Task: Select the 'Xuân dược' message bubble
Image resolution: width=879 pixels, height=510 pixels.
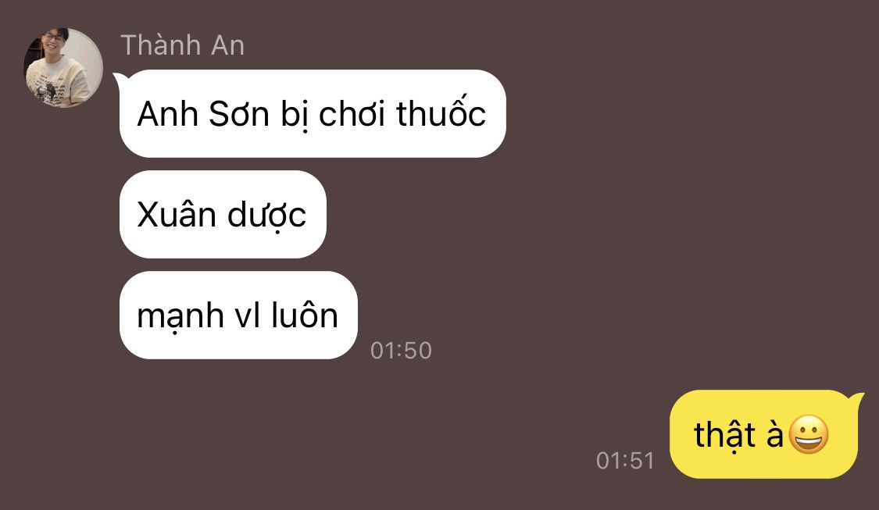Action: tap(223, 215)
